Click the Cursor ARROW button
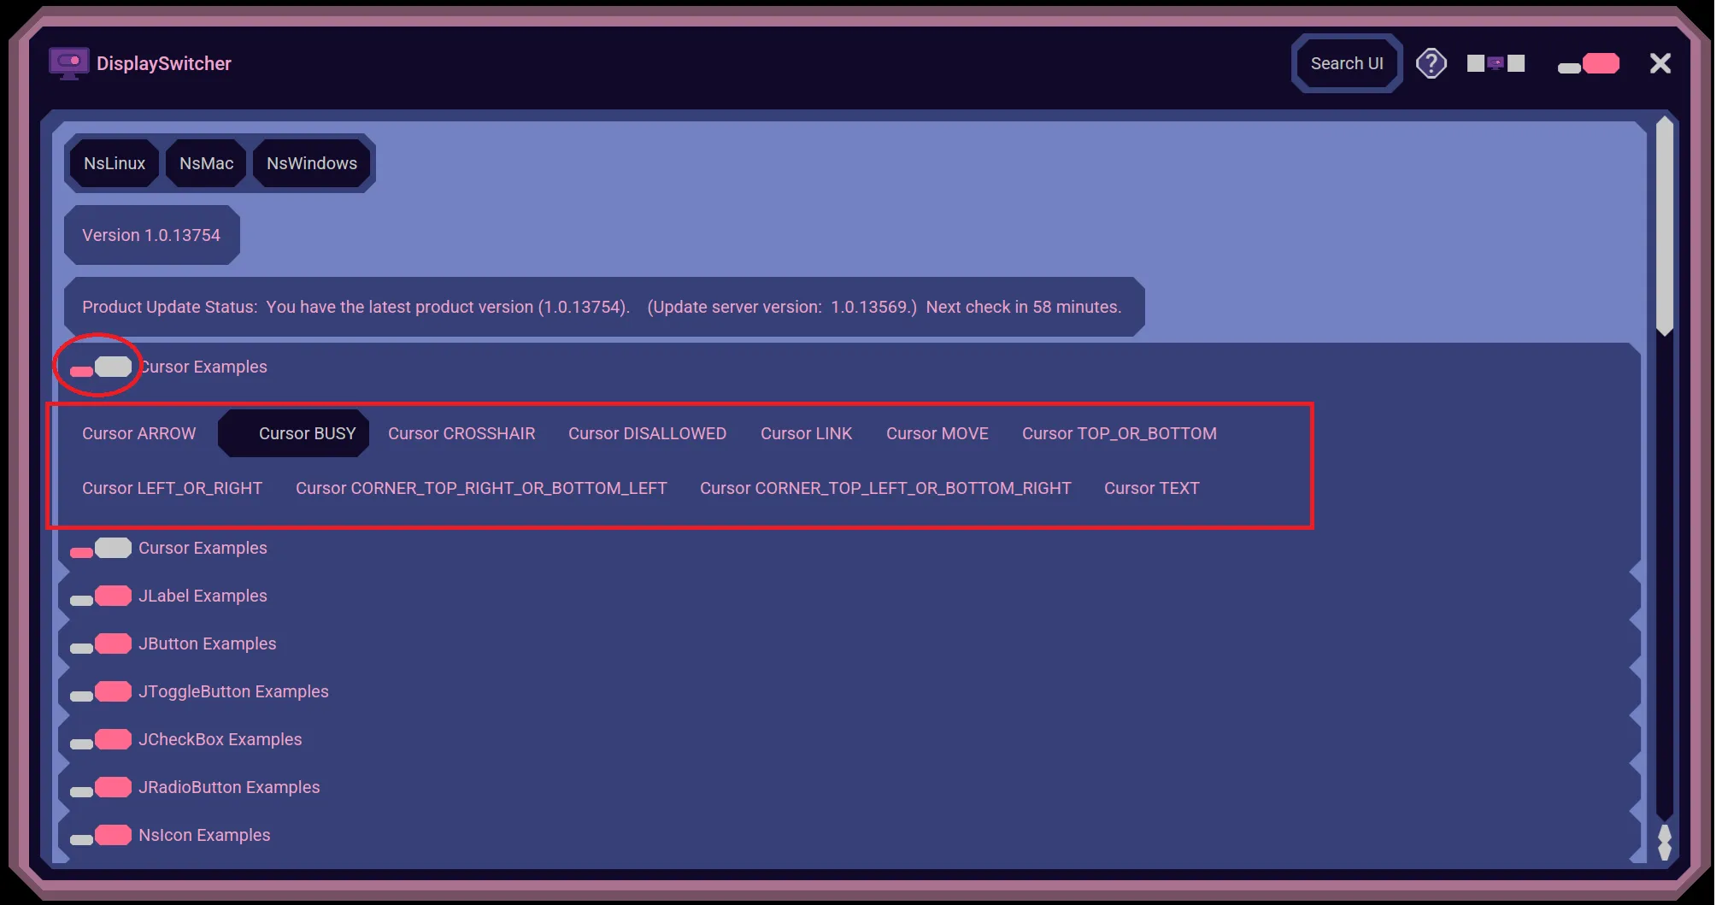This screenshot has width=1716, height=905. pos(138,433)
